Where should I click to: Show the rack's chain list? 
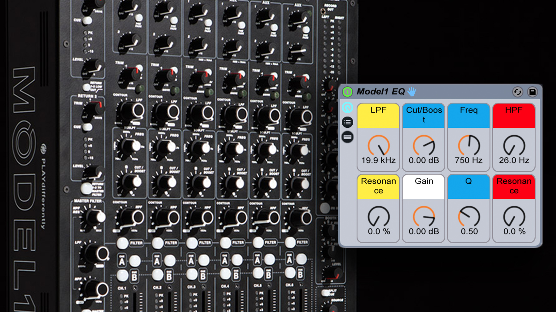pos(347,122)
